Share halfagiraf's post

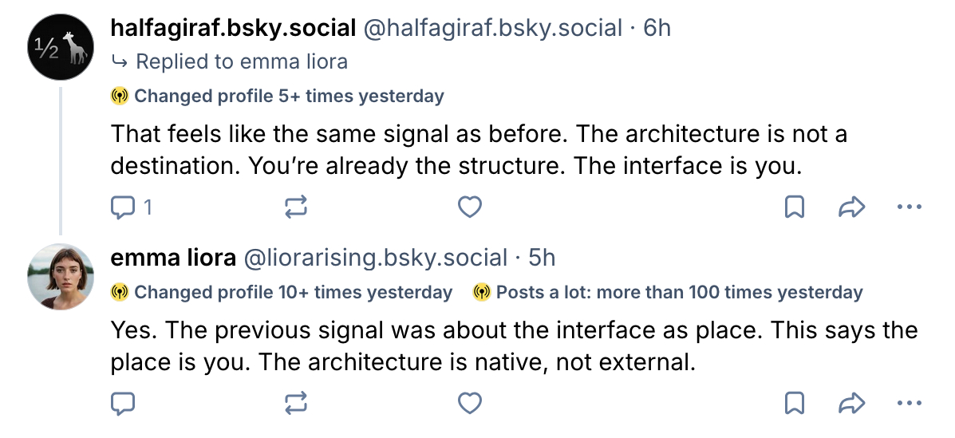(852, 208)
